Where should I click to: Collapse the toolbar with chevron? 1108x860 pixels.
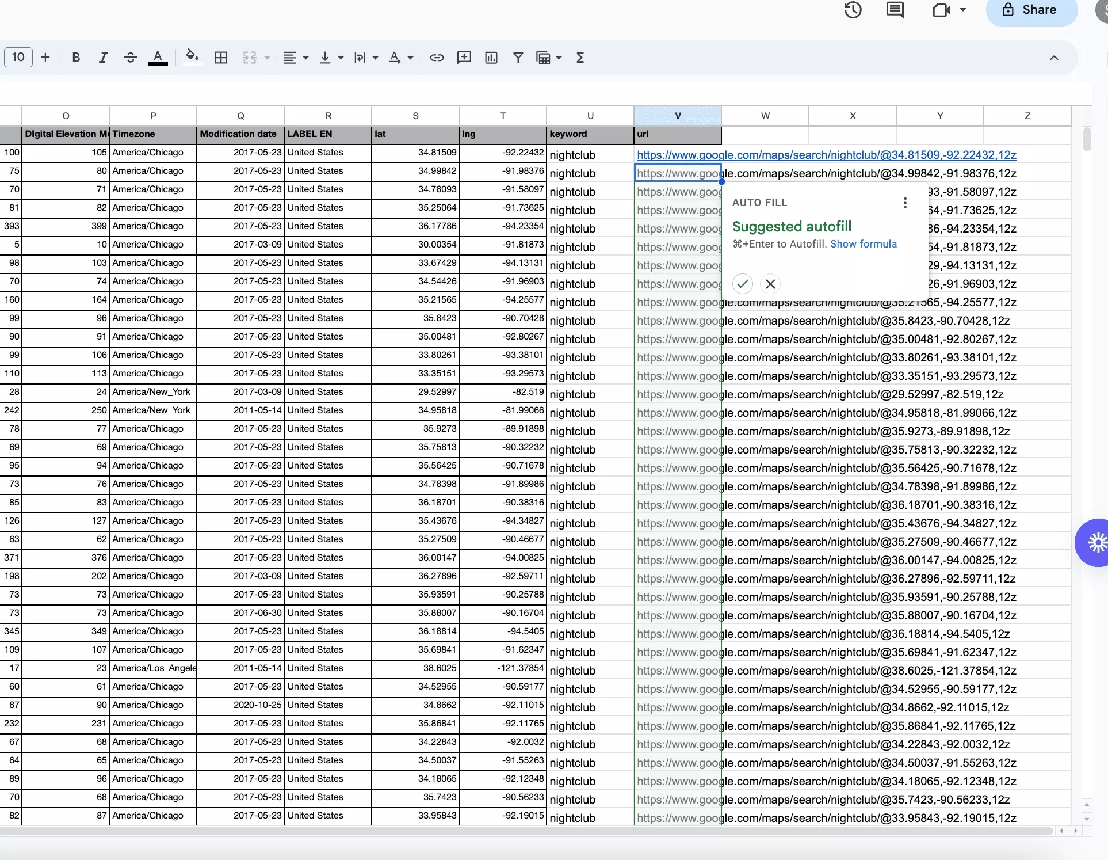point(1054,58)
